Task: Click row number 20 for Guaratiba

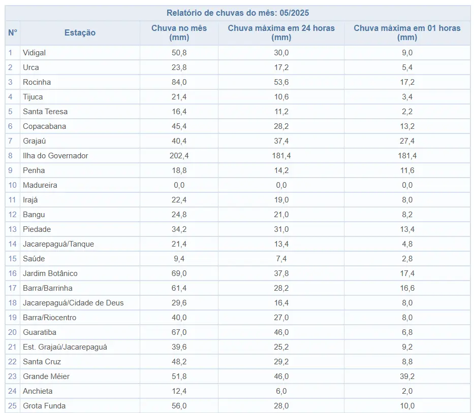Action: point(12,332)
